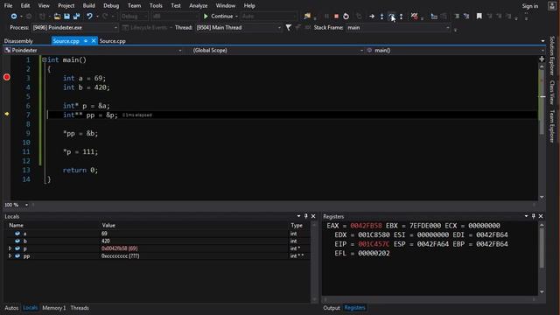Open the Locals panel options dropdown arrow
The width and height of the screenshot is (560, 315).
pos(298,216)
